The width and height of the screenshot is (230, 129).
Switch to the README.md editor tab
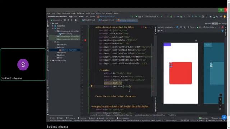coord(88,20)
